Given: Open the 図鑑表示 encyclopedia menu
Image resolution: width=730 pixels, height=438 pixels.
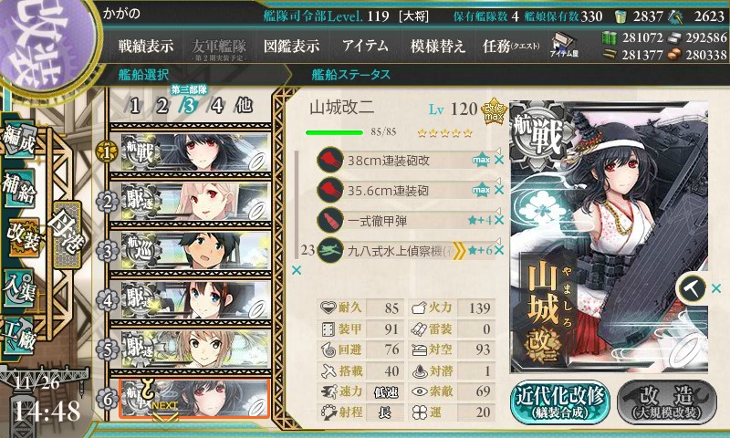Looking at the screenshot, I should (x=291, y=46).
